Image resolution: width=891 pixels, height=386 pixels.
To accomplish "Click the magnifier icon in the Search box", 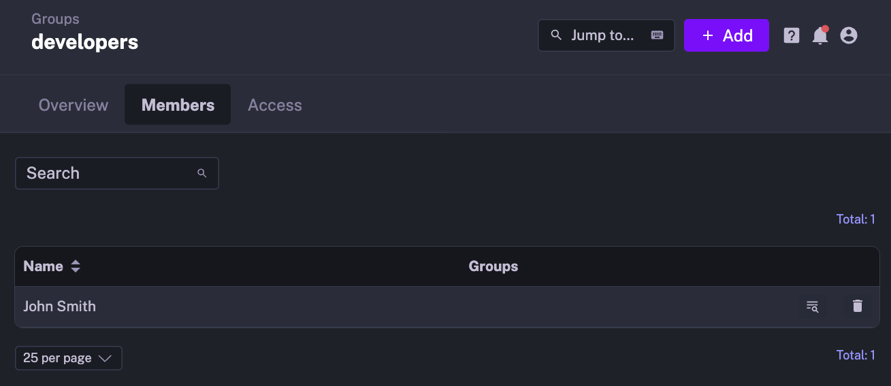I will [x=201, y=173].
